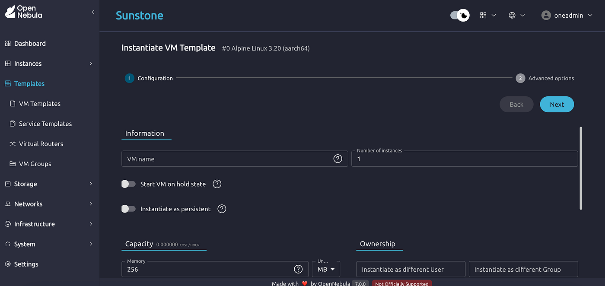This screenshot has width=605, height=286.
Task: Click the Instances icon in sidebar
Action: (x=7, y=64)
